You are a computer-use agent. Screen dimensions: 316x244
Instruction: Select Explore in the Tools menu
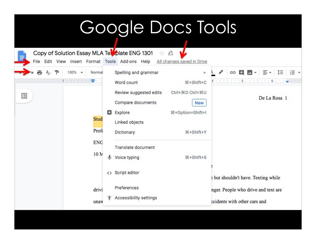(157, 112)
